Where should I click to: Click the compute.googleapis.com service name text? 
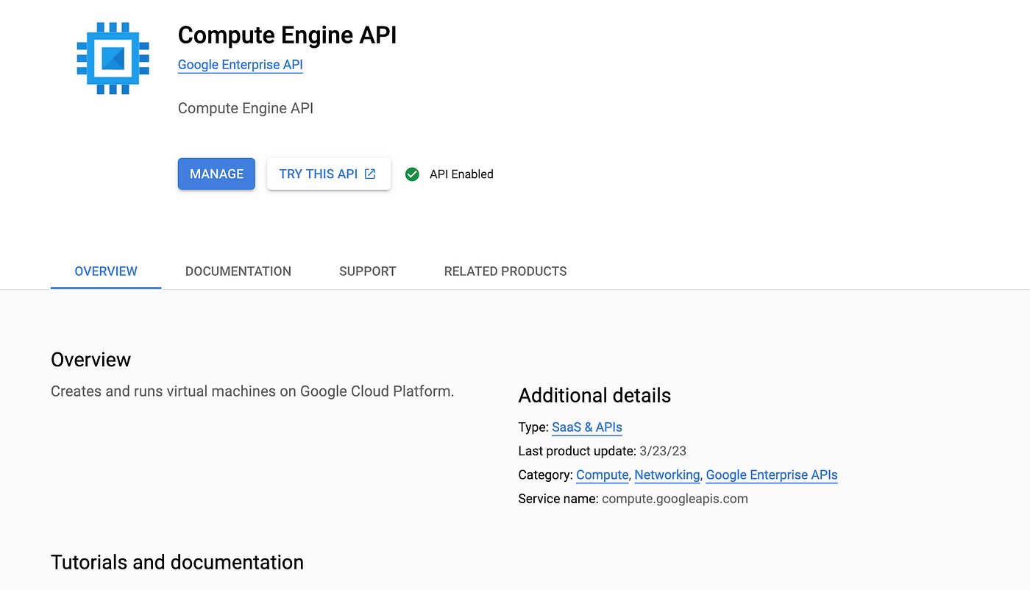675,499
